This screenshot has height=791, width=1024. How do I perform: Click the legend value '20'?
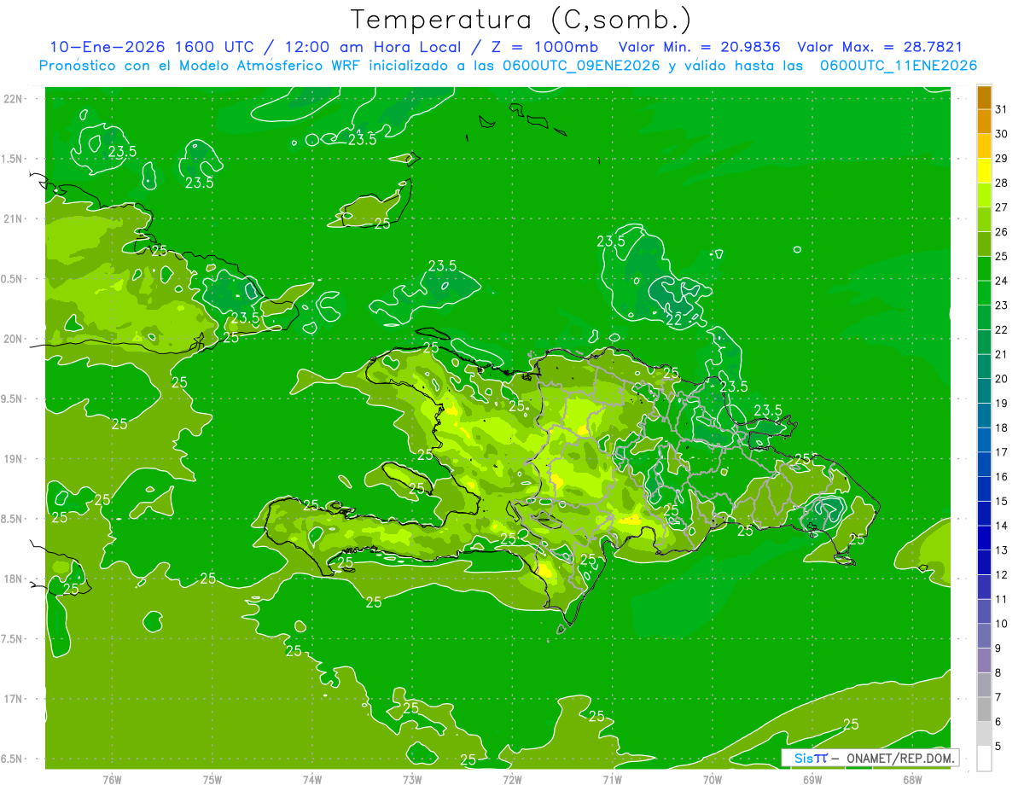click(1001, 379)
